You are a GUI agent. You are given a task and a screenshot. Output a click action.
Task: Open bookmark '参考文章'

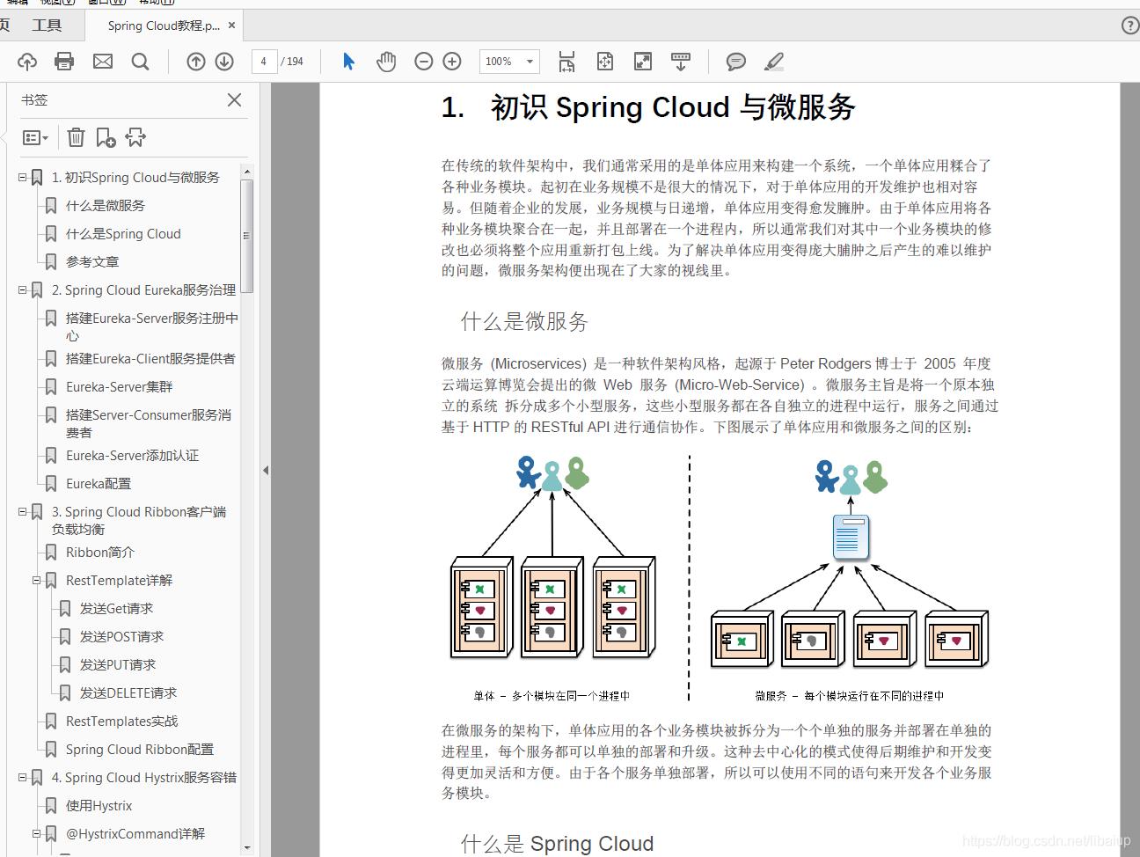coord(92,261)
